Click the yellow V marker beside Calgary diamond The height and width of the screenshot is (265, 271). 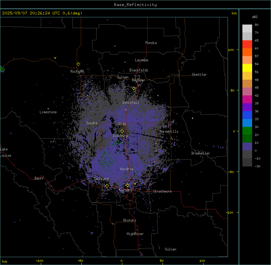[x=135, y=184]
